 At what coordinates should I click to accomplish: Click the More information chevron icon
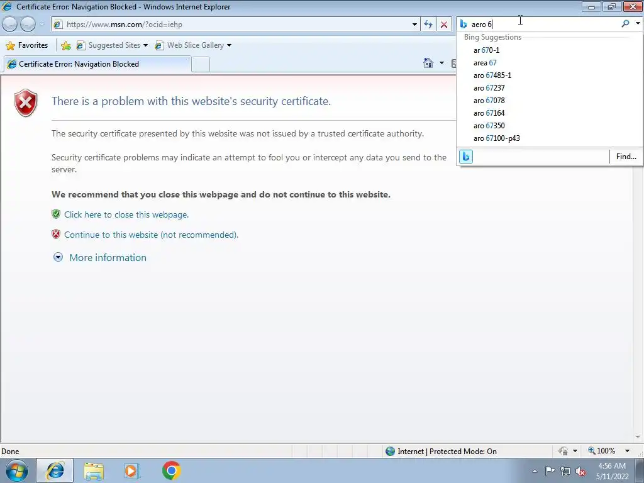tap(58, 257)
